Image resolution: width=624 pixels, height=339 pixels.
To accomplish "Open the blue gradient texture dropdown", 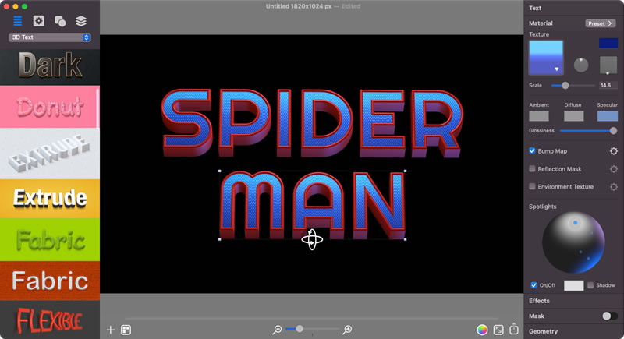I will click(x=546, y=58).
